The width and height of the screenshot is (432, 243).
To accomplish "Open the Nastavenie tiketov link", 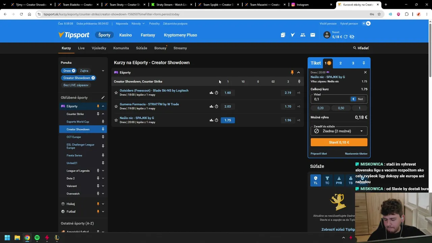I will point(356,154).
